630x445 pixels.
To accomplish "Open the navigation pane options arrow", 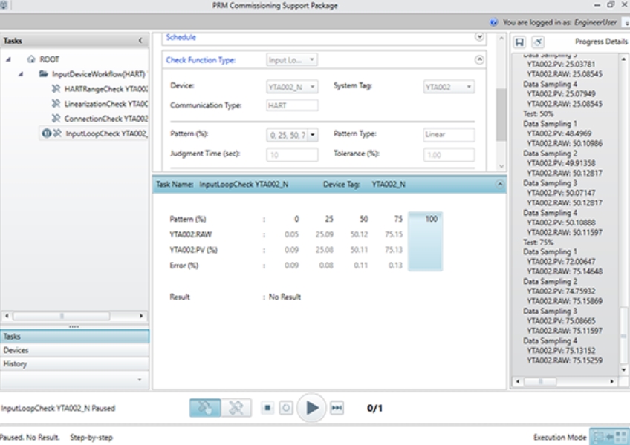I will point(140,379).
